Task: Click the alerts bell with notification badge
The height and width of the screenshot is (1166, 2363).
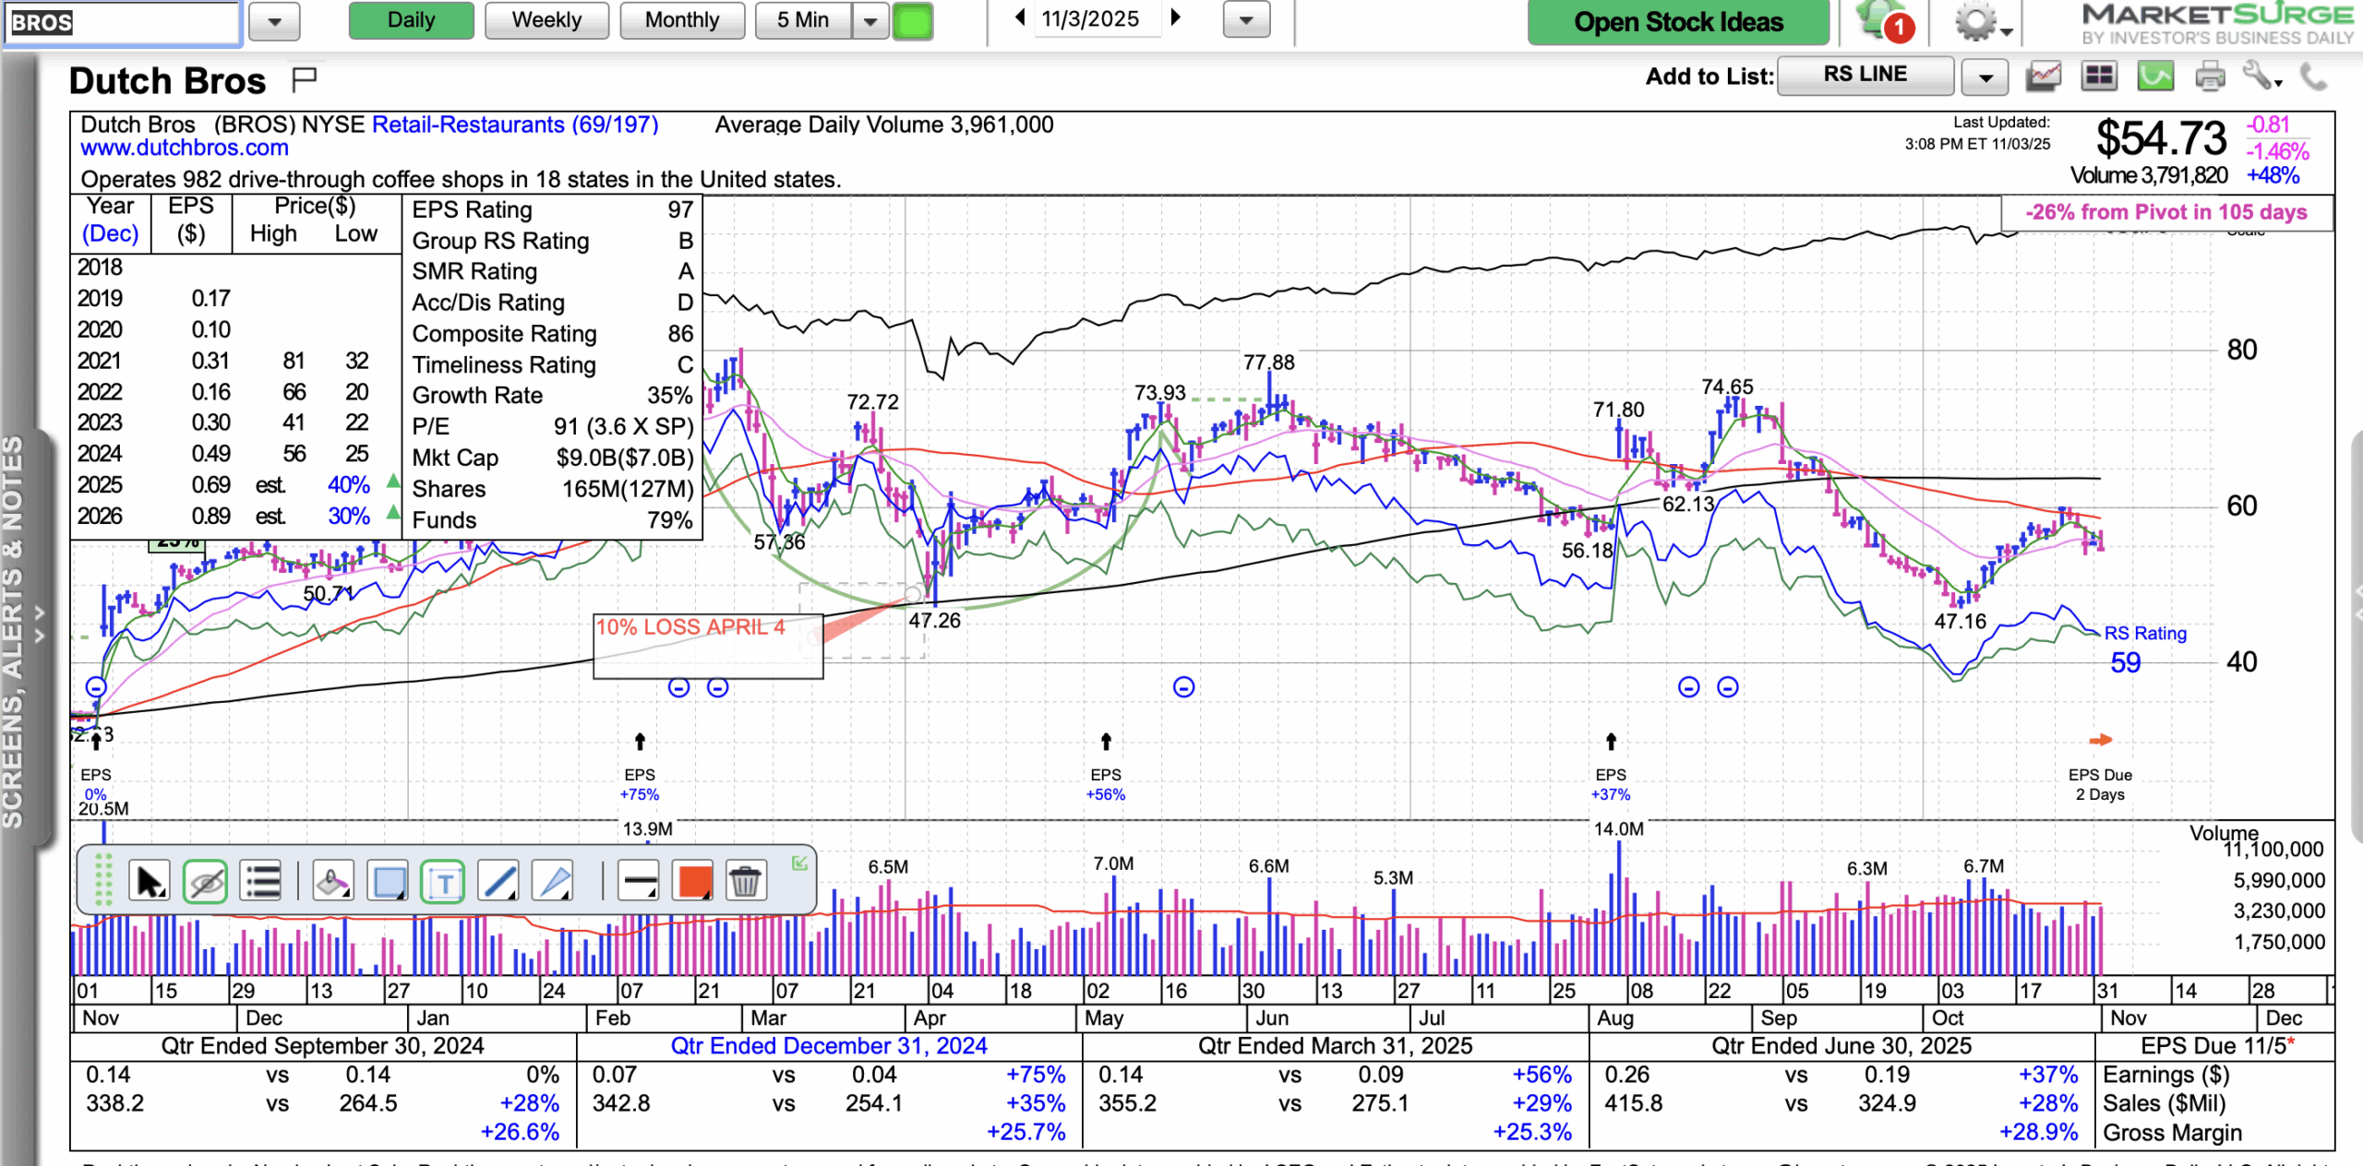Action: point(1883,22)
